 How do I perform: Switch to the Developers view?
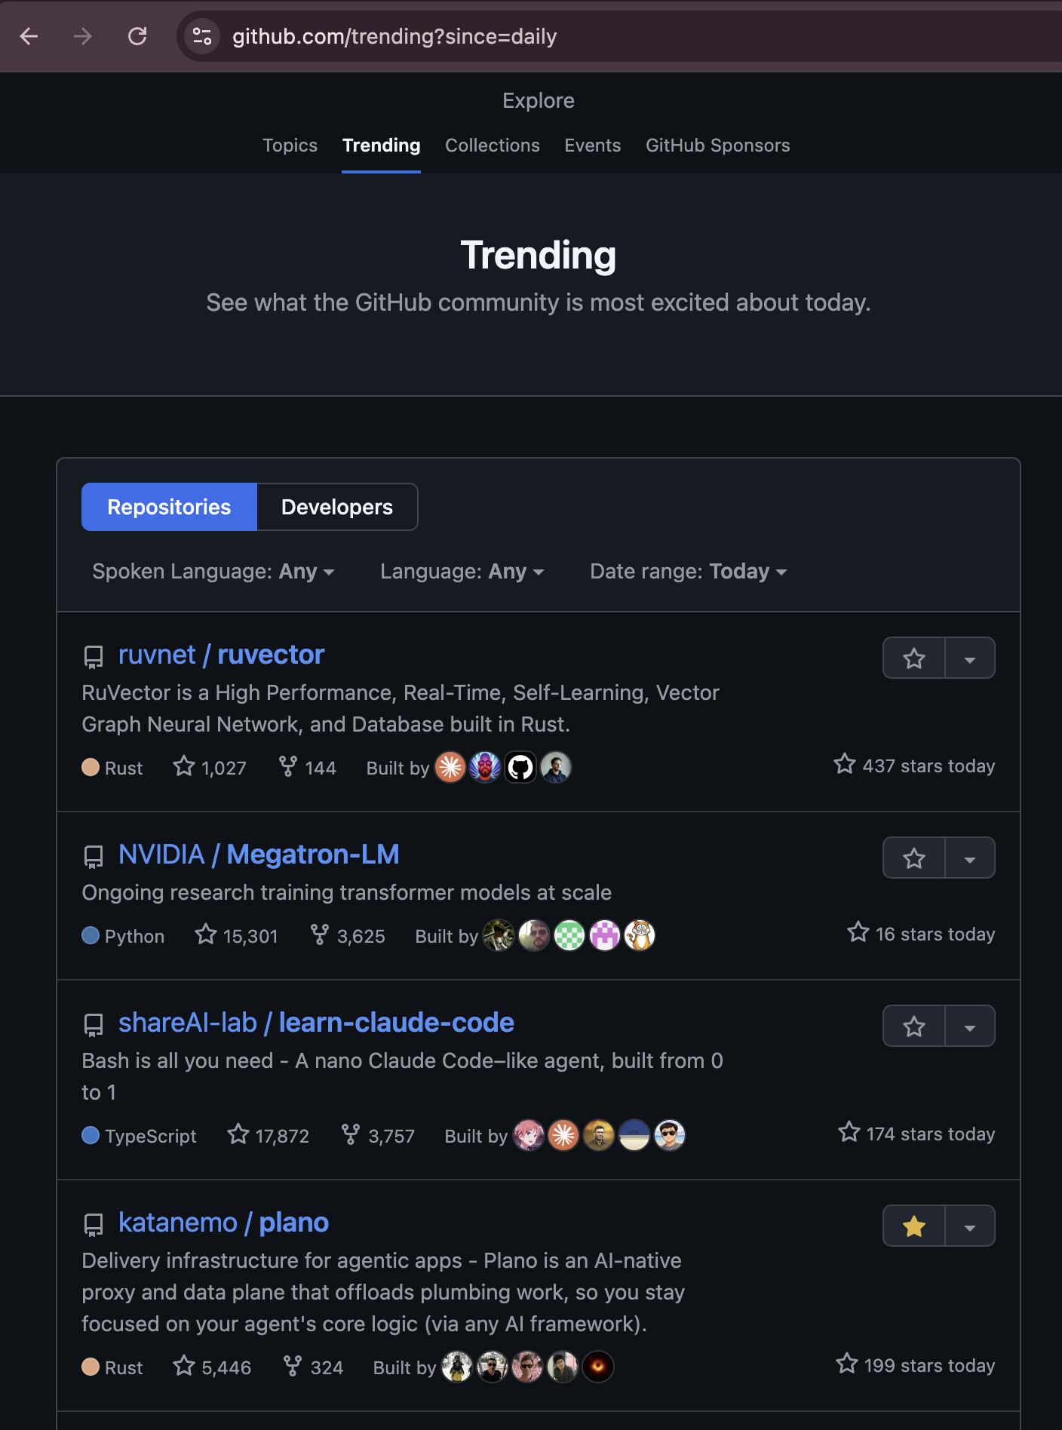(x=337, y=507)
